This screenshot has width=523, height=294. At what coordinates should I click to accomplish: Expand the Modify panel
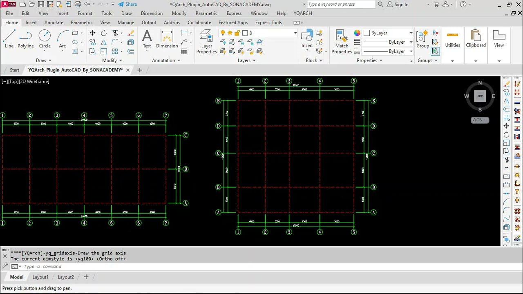point(112,60)
